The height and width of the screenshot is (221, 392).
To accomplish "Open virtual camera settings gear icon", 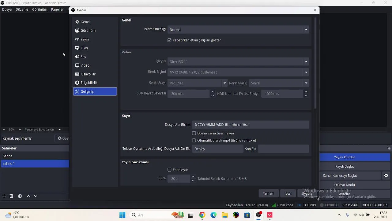I will [x=386, y=176].
